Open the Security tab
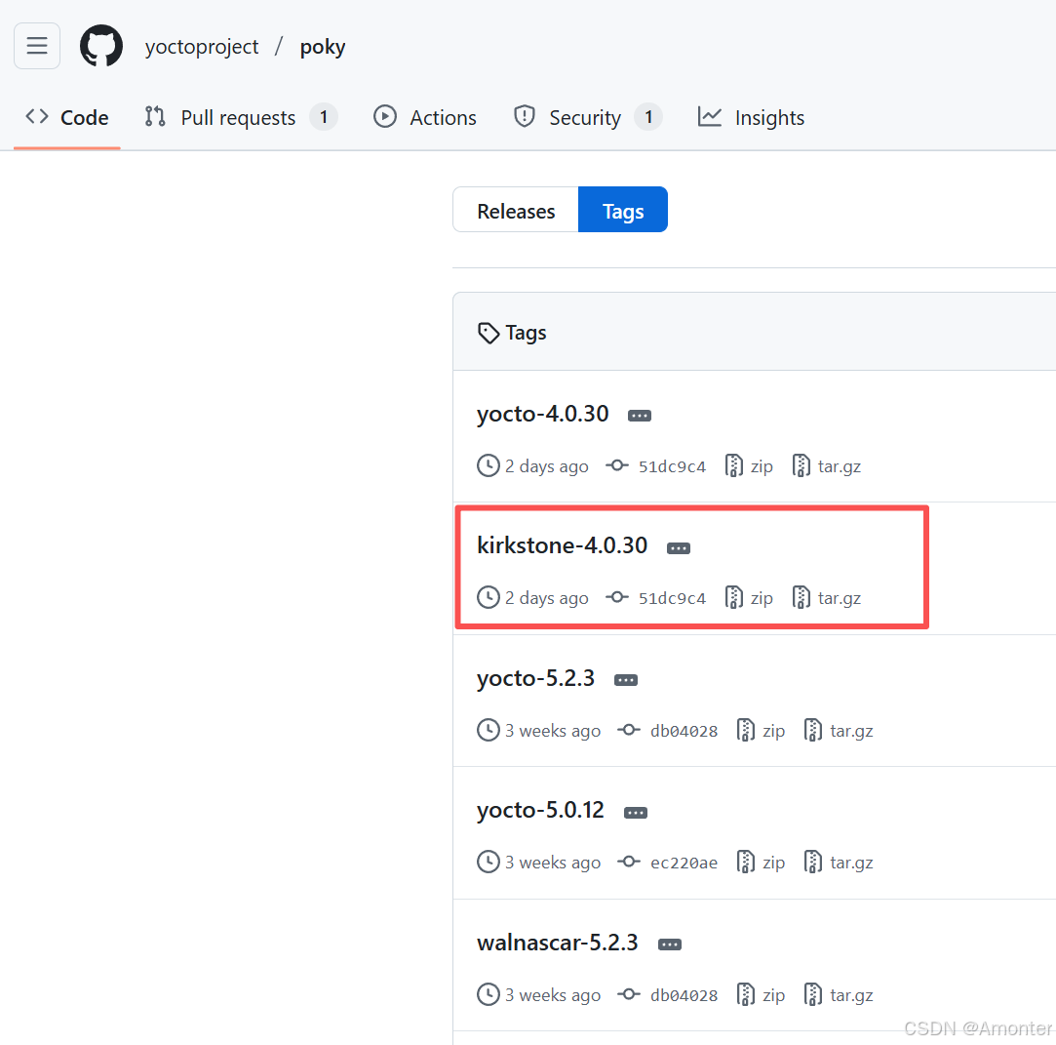The image size is (1056, 1045). [587, 117]
